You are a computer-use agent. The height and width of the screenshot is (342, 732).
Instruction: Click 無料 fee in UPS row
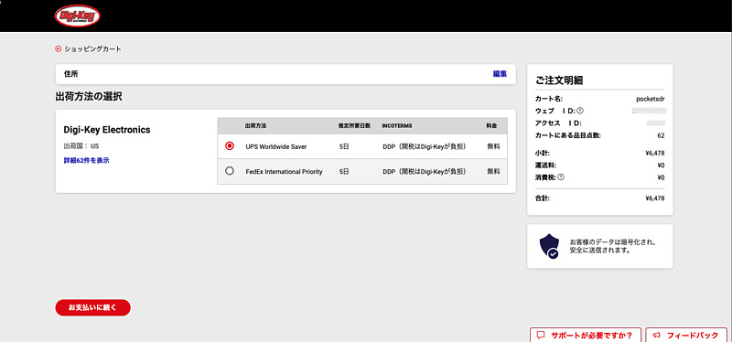tap(493, 146)
